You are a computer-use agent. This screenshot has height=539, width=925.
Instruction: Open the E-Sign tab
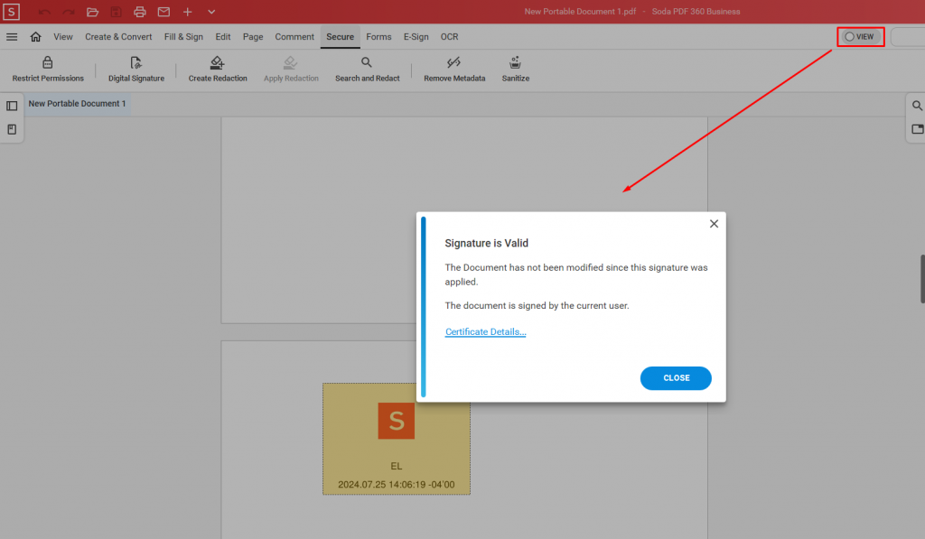pyautogui.click(x=416, y=36)
